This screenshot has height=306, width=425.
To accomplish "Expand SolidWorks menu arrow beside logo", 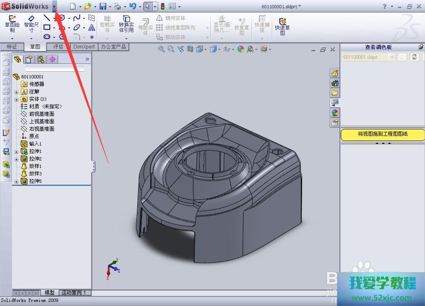I will coord(54,6).
